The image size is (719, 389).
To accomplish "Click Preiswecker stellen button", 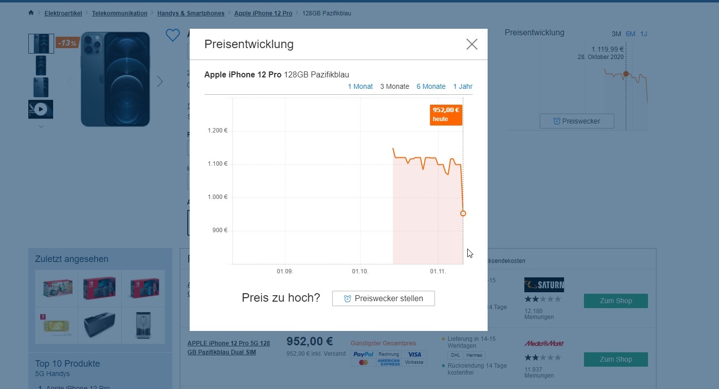I will [x=383, y=298].
